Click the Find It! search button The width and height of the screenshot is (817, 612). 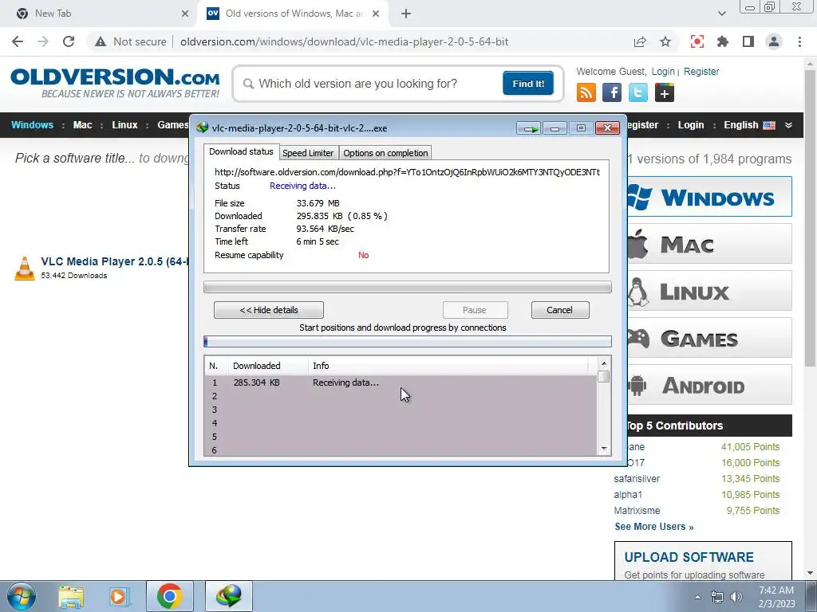(528, 83)
